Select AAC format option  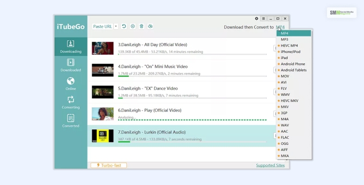point(294,131)
